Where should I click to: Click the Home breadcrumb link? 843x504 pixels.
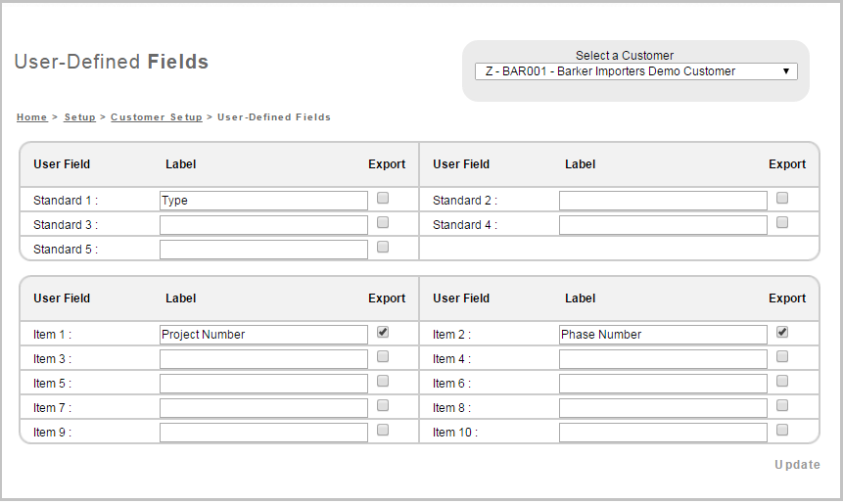pyautogui.click(x=31, y=117)
